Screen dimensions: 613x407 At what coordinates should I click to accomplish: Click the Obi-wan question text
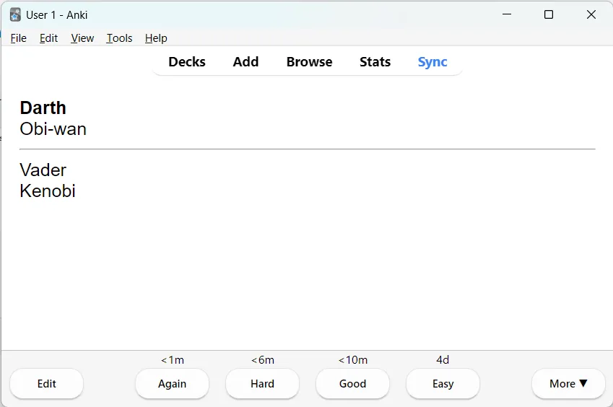tap(53, 129)
